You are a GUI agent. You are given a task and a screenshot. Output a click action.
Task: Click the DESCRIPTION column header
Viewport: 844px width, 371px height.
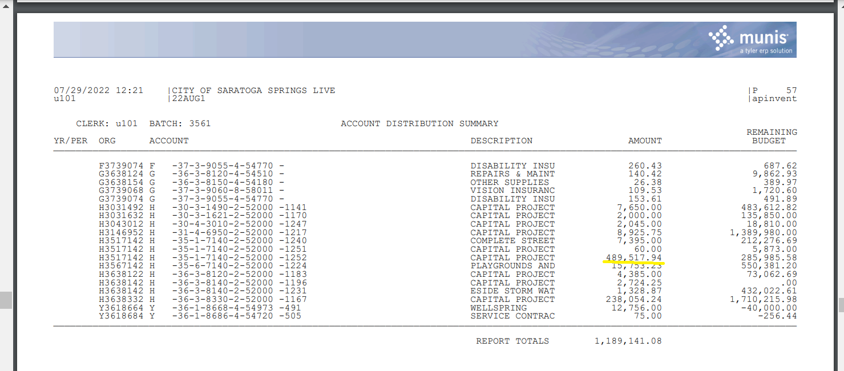(x=501, y=140)
